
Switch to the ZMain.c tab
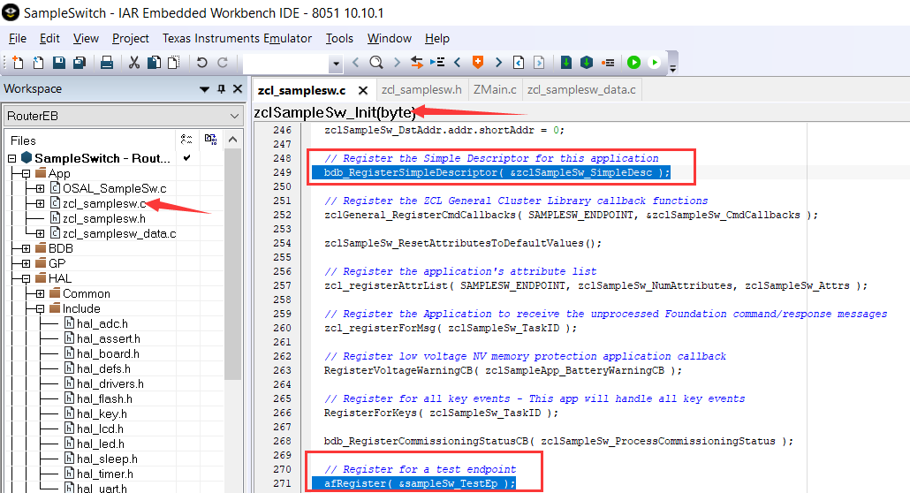[495, 89]
